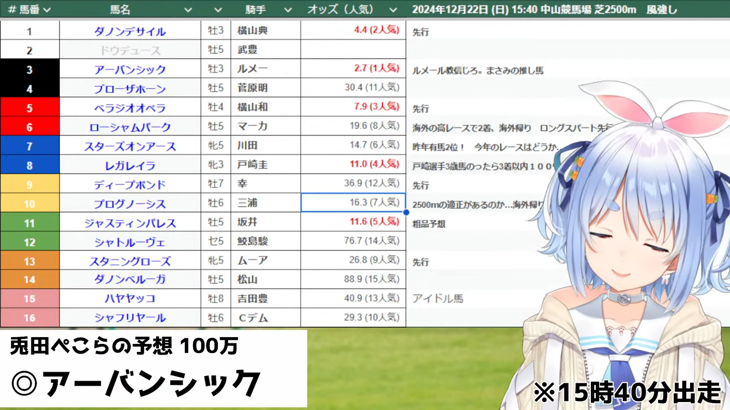Select jockey cell 横山和
This screenshot has width=730, height=410.
[x=266, y=107]
